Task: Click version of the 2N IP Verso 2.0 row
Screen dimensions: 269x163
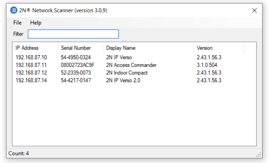Action: pyautogui.click(x=209, y=80)
